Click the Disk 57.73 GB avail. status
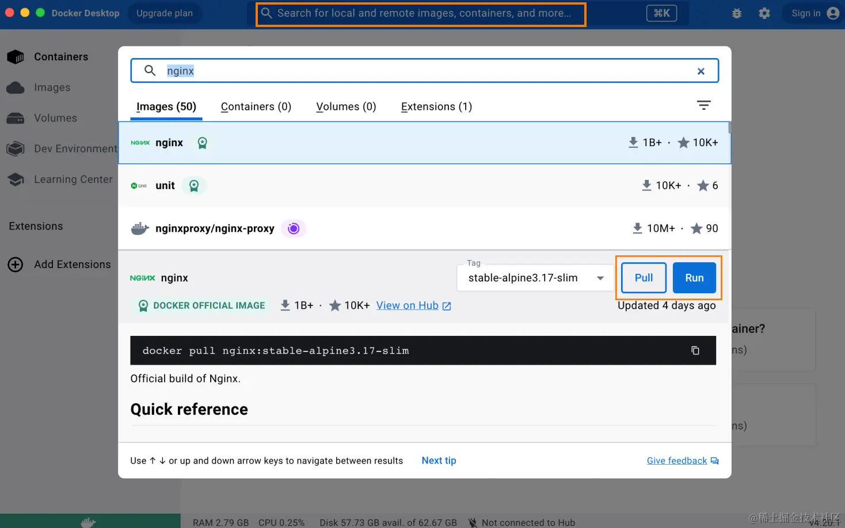Image resolution: width=845 pixels, height=528 pixels. [x=389, y=522]
